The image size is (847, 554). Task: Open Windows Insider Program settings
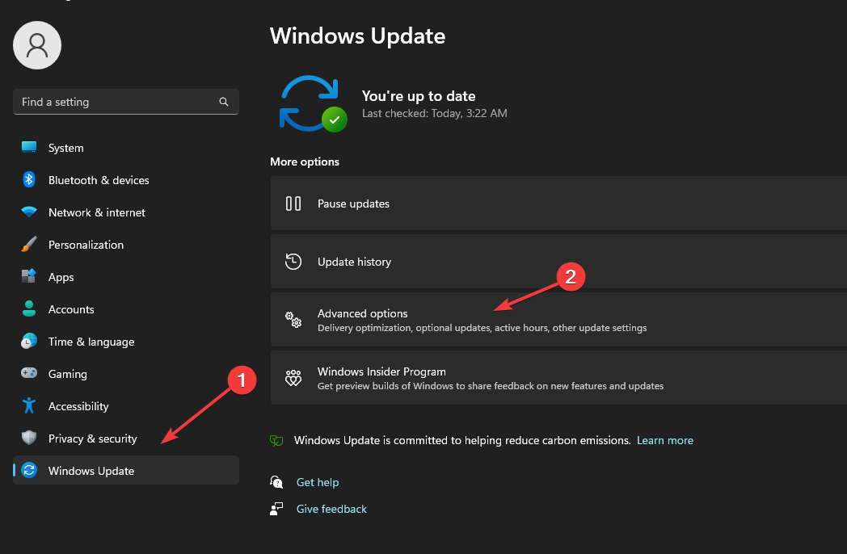coord(558,378)
